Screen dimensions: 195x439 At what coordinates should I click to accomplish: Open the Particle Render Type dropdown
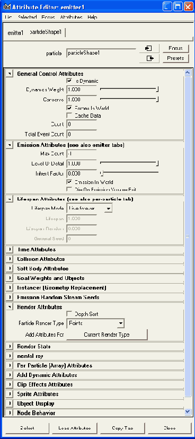[x=95, y=323]
